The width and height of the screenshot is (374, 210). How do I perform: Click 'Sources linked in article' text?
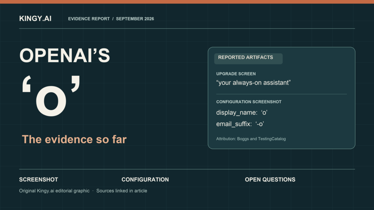click(122, 191)
